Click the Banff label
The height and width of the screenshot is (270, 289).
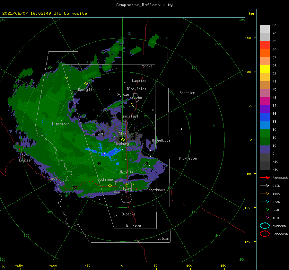(53, 179)
